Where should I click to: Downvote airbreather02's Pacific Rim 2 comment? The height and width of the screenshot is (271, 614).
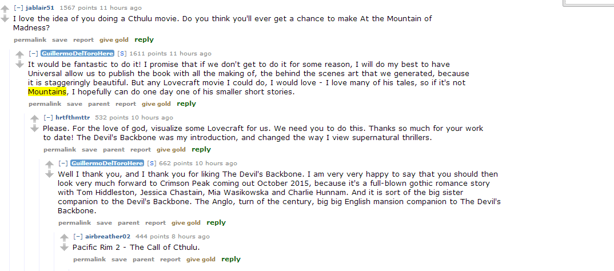[x=64, y=248]
